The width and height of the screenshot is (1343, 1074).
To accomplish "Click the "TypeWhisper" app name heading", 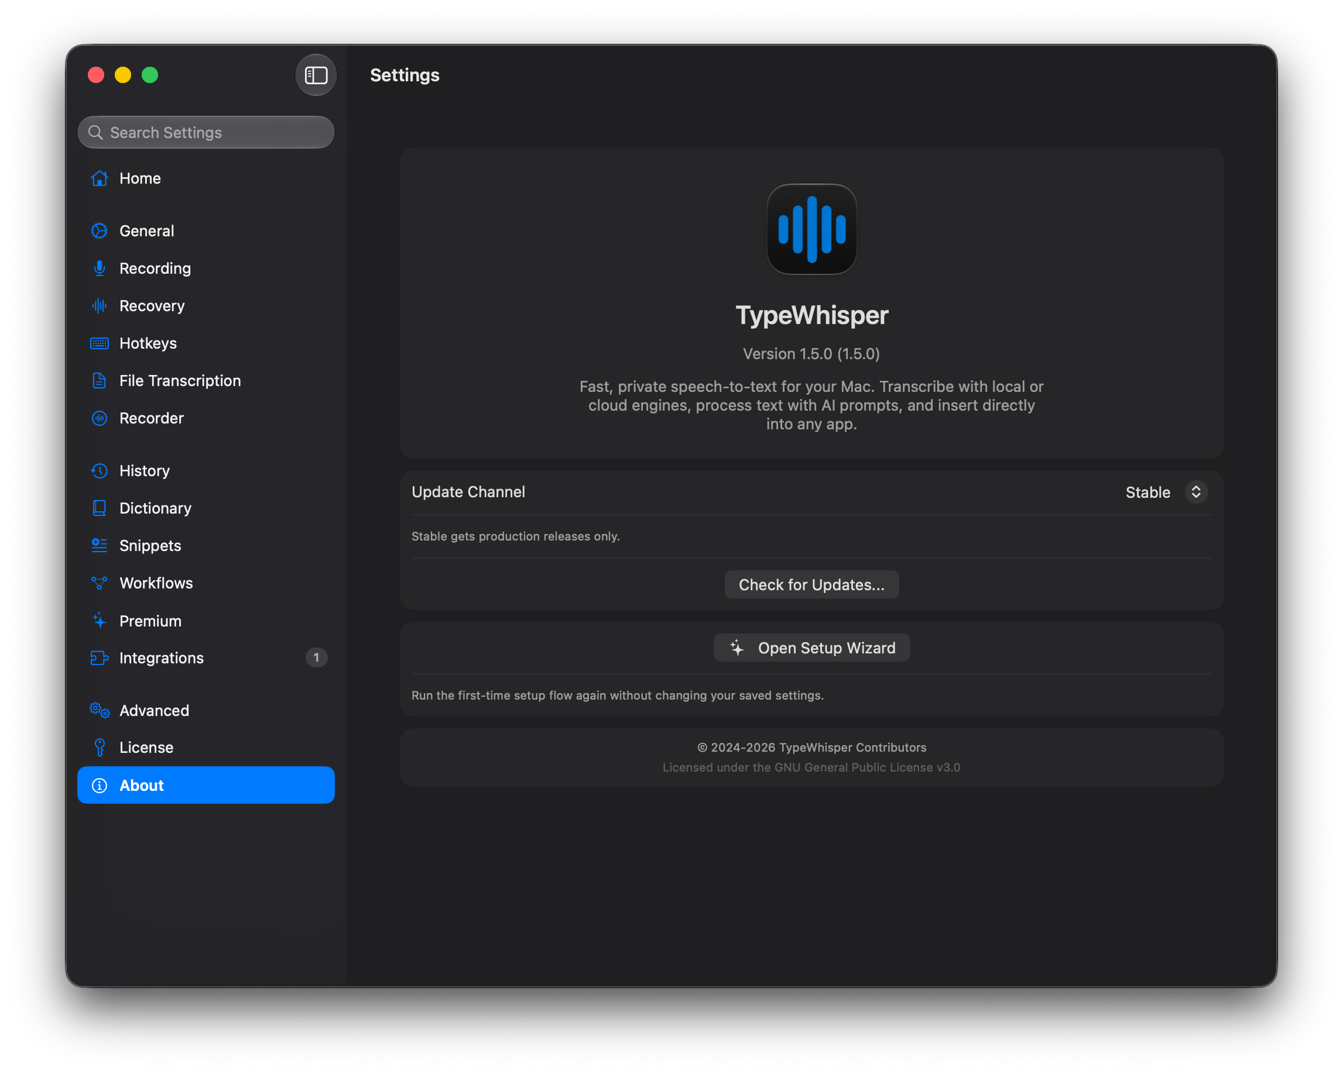I will tap(811, 315).
